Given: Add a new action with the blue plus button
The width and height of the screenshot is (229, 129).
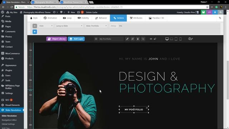Looking at the screenshot, I should pyautogui.click(x=35, y=32).
